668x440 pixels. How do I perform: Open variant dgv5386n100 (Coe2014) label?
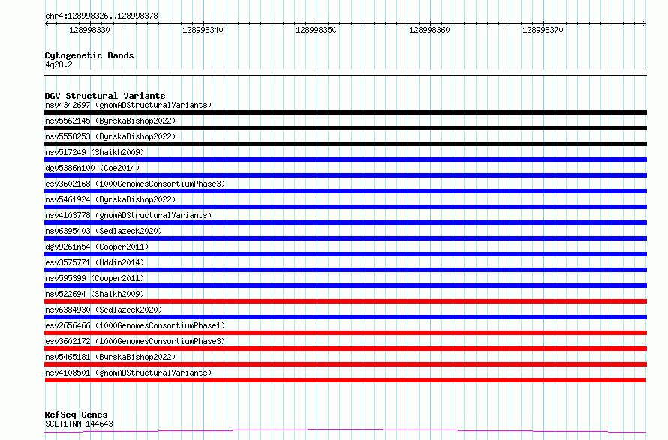coord(92,168)
